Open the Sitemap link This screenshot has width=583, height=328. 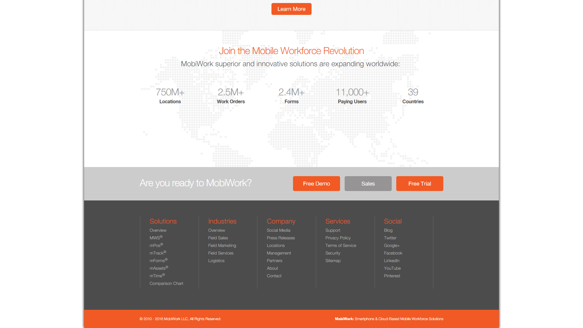tap(333, 261)
